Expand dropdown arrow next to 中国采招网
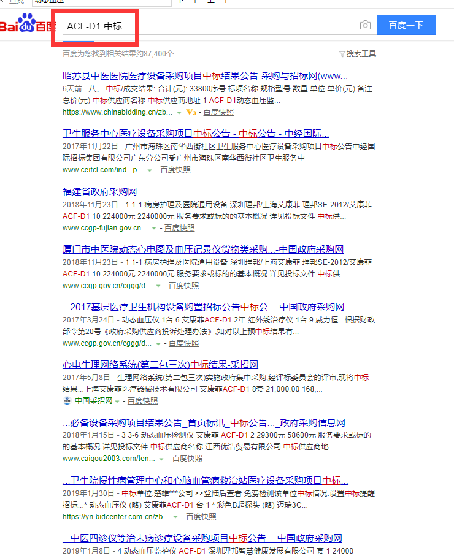The height and width of the screenshot is (556, 454). tap(117, 402)
